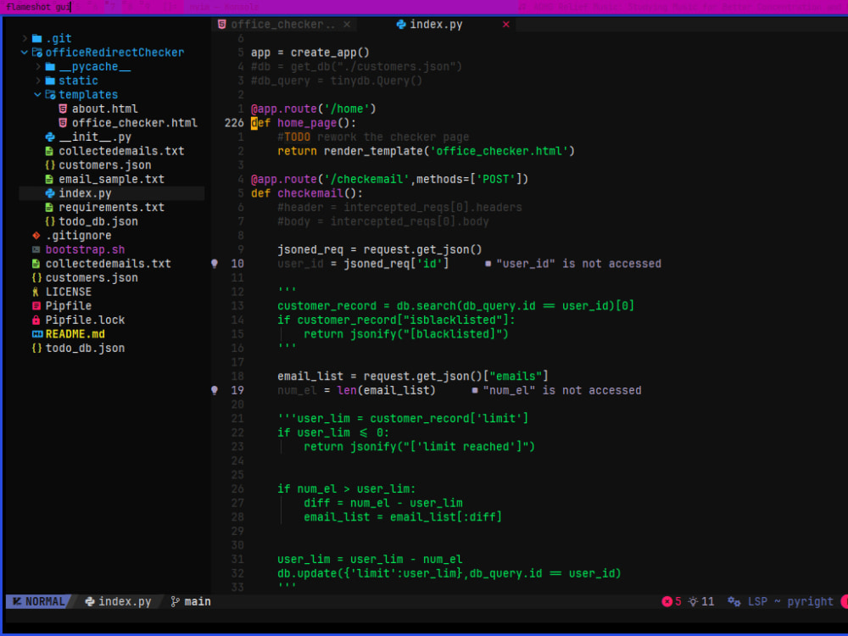The width and height of the screenshot is (848, 636).
Task: Click the lightbulb hint icon on line 19
Action: pos(215,390)
